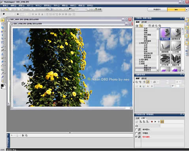
Task: Select the Zoom magnifier tool in toolbox
Action: click(x=2, y=70)
